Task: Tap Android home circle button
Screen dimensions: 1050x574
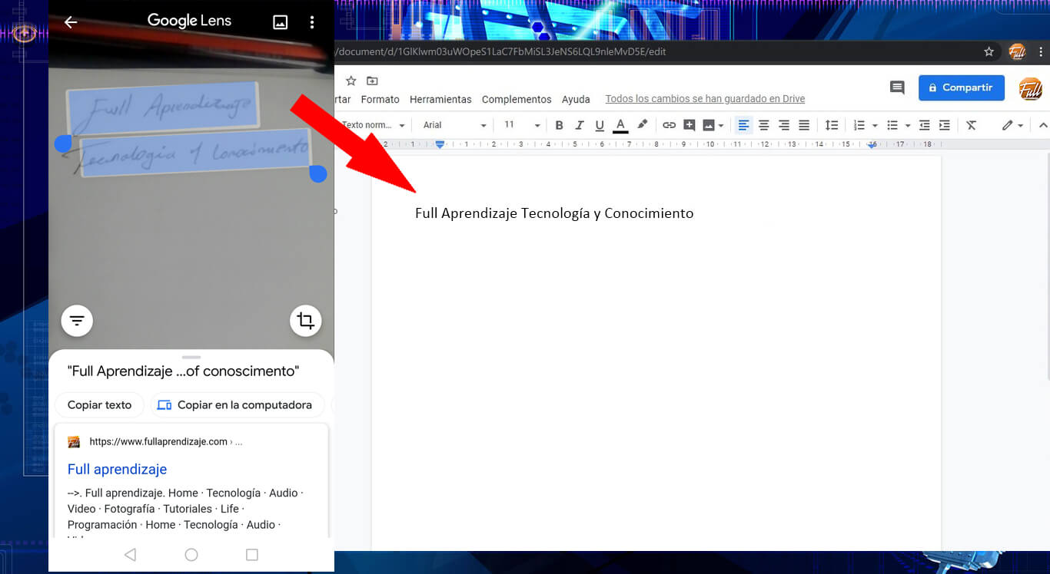Action: pyautogui.click(x=191, y=555)
